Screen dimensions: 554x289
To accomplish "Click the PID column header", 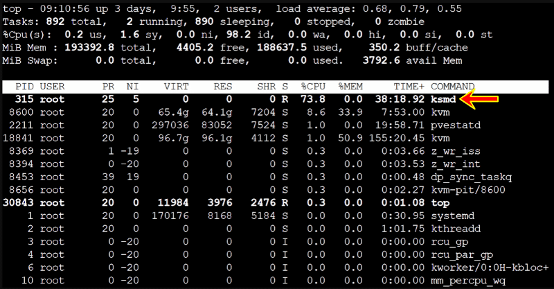I will click(24, 87).
